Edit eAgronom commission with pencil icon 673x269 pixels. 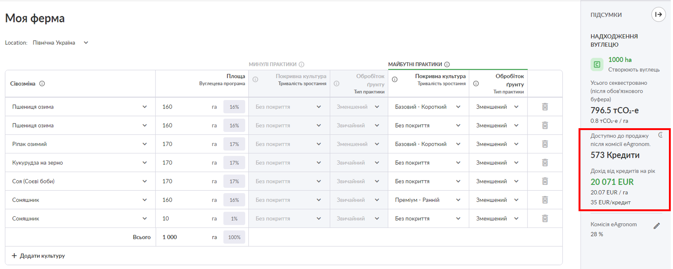point(657,226)
